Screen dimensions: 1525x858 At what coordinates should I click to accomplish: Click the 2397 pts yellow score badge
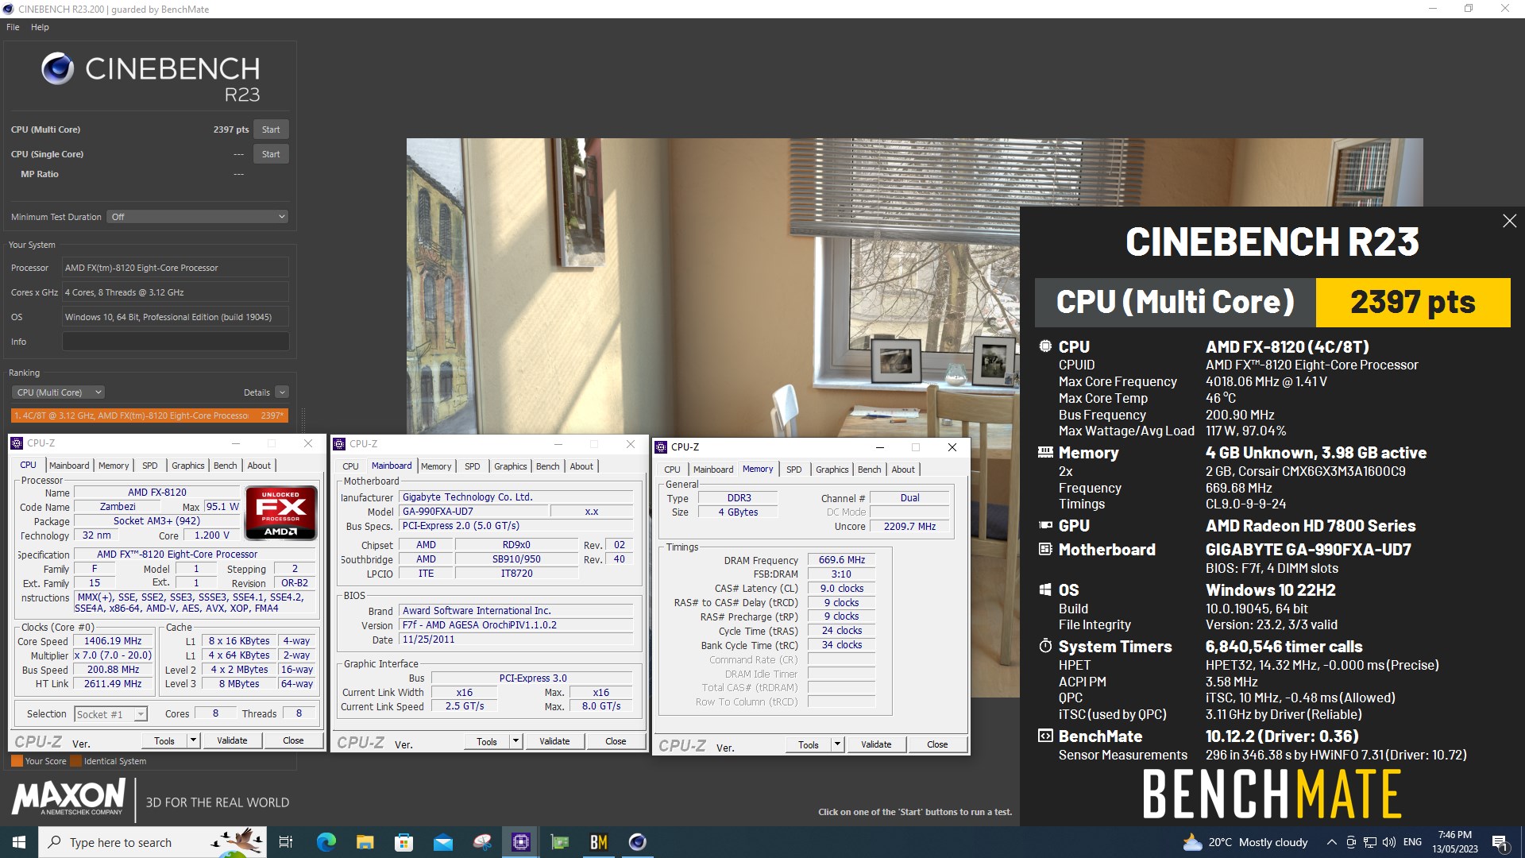1413,303
